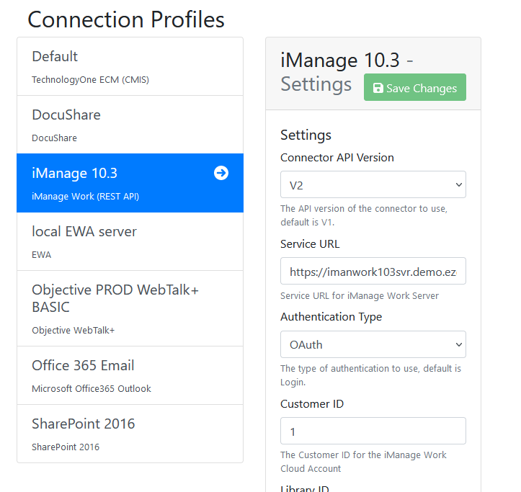Screen dimensions: 521x492
Task: Open the SharePoint 2016 profile
Action: click(x=130, y=434)
